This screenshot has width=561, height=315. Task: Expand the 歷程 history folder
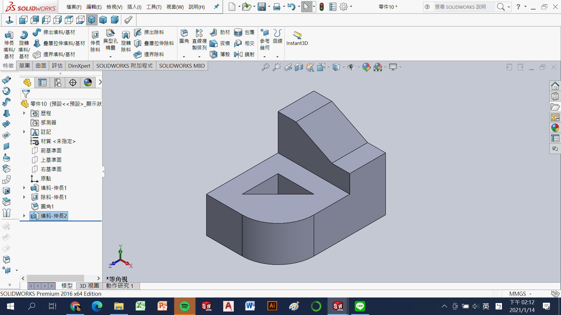24,113
